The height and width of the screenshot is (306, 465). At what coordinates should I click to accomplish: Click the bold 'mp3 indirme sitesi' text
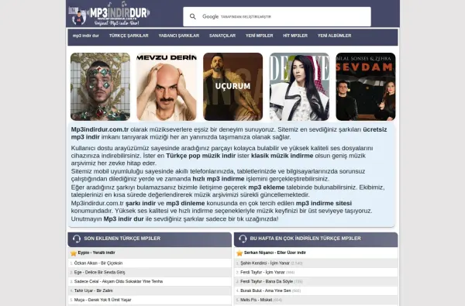(x=324, y=203)
